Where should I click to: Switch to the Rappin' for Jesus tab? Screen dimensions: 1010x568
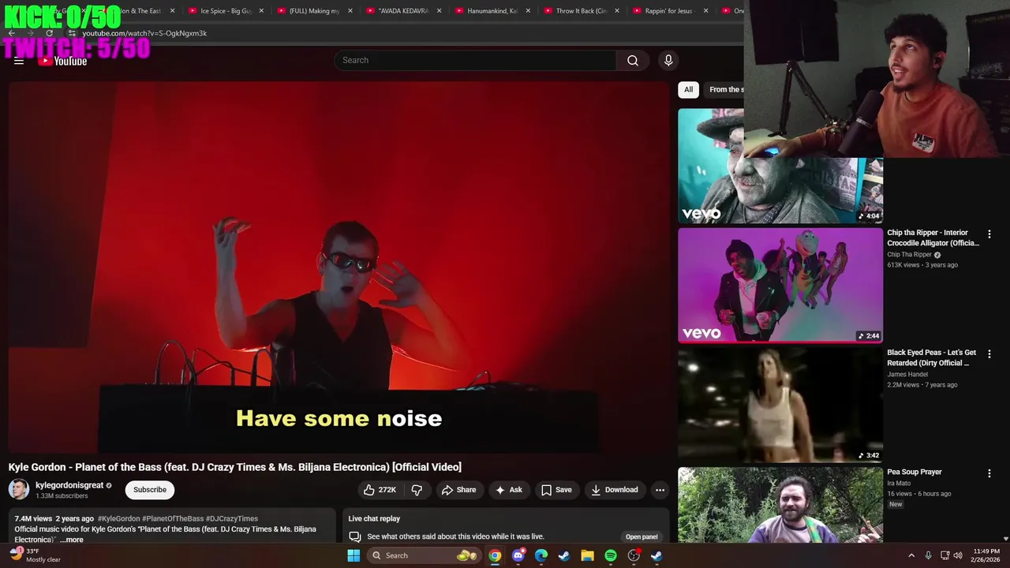pos(671,11)
